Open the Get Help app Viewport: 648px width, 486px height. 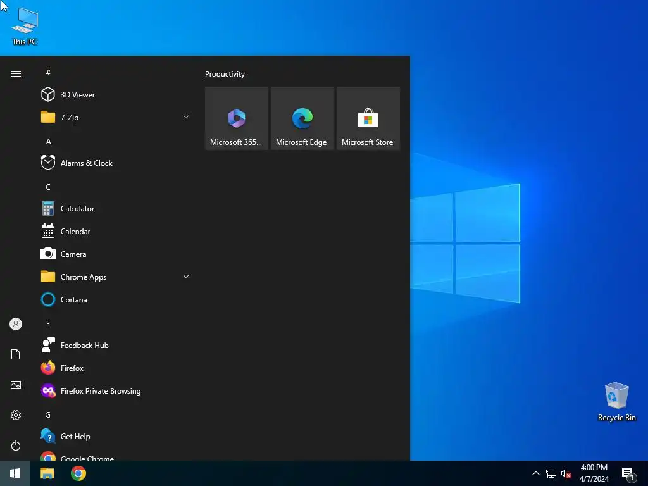115,436
